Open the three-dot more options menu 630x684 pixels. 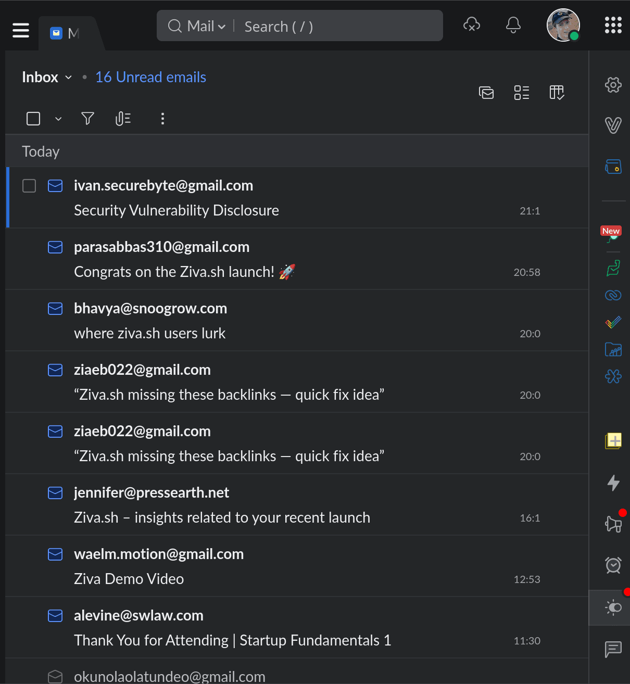(162, 119)
